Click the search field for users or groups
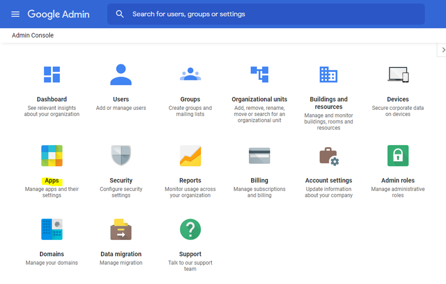The image size is (446, 284). tap(272, 14)
